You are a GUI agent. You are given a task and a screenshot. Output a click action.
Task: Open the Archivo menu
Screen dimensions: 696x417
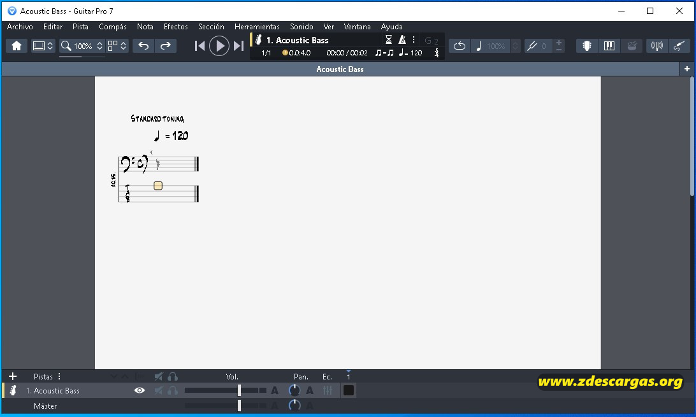point(20,27)
